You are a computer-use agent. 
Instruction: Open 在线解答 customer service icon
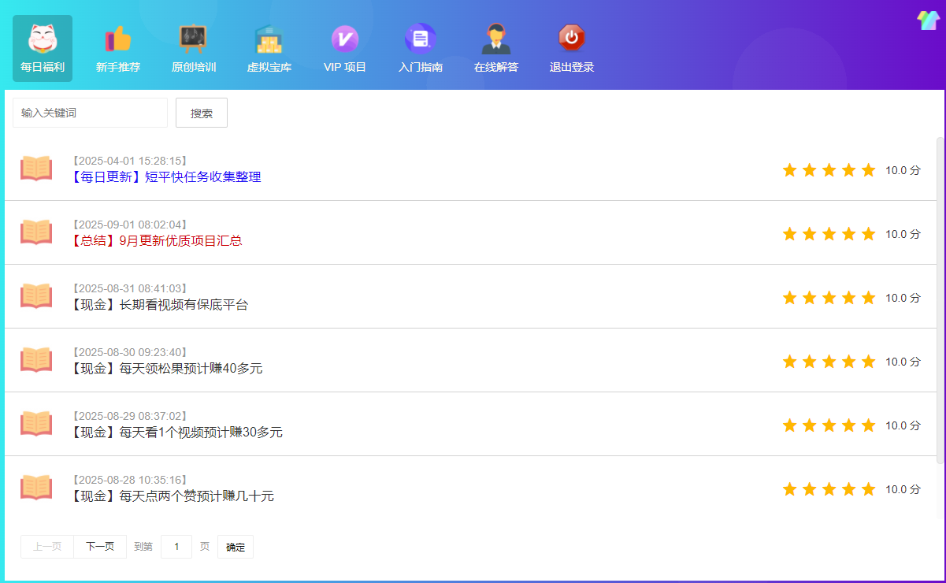click(x=496, y=39)
